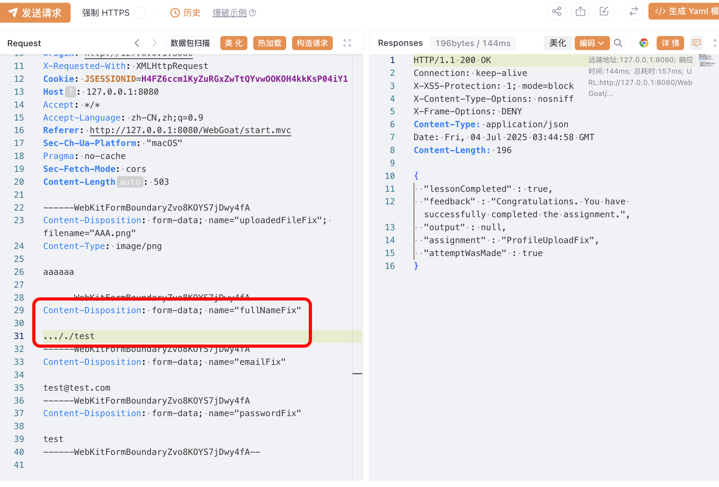The height and width of the screenshot is (487, 719).
Task: Click the HTTP/1.1 200 OK status line
Action: point(452,60)
